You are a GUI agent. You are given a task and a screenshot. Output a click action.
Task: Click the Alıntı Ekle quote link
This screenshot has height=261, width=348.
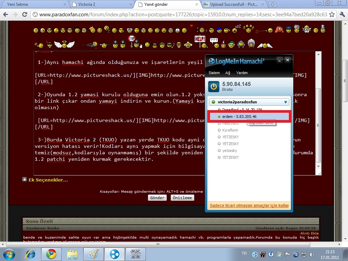click(x=309, y=233)
